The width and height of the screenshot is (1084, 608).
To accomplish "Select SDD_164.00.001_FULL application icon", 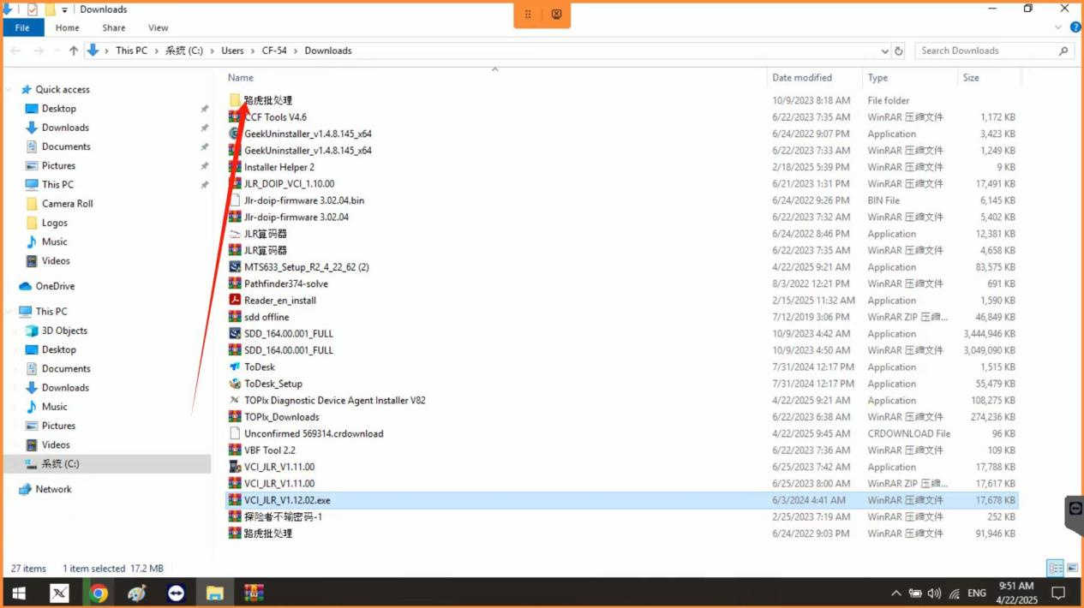I will point(235,334).
